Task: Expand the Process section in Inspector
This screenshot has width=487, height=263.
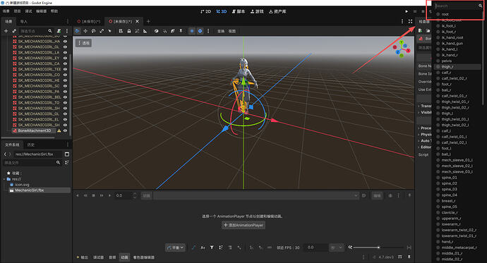Action: click(x=424, y=128)
